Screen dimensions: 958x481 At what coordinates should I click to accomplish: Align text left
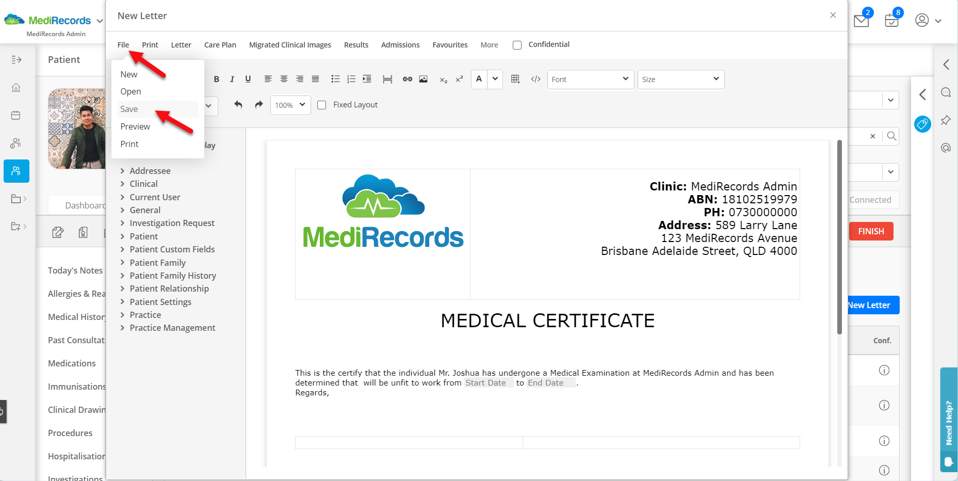[x=268, y=79]
